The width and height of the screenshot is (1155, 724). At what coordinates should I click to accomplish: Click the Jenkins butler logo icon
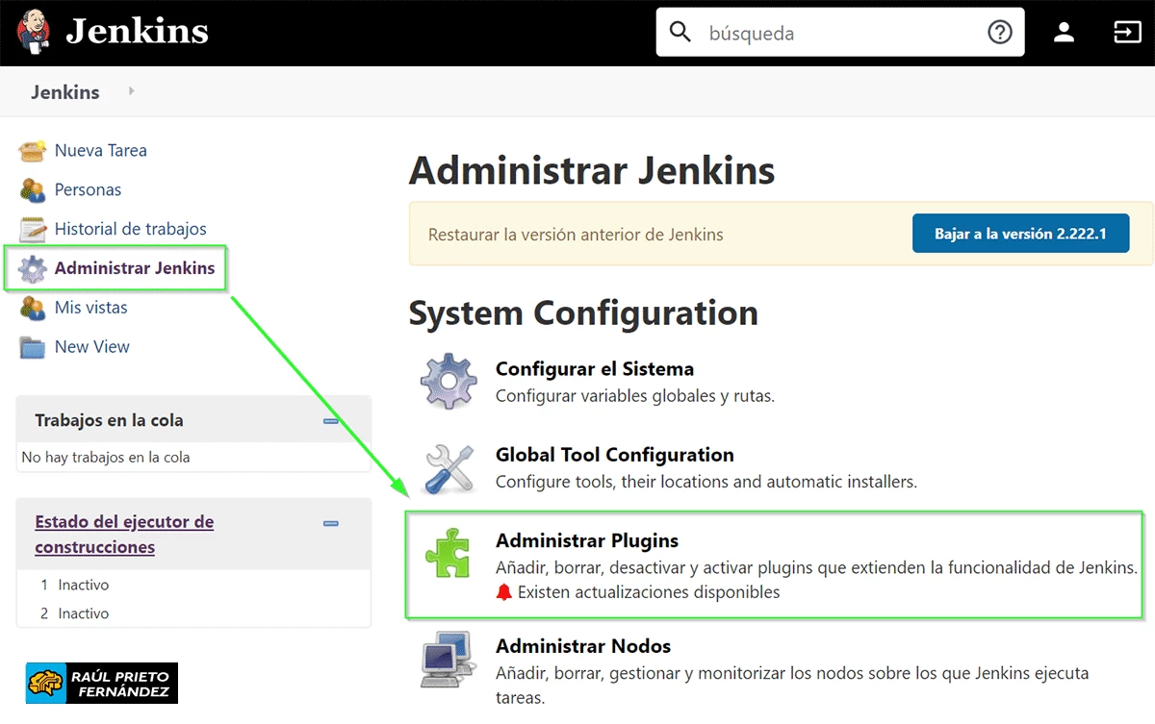click(x=32, y=30)
